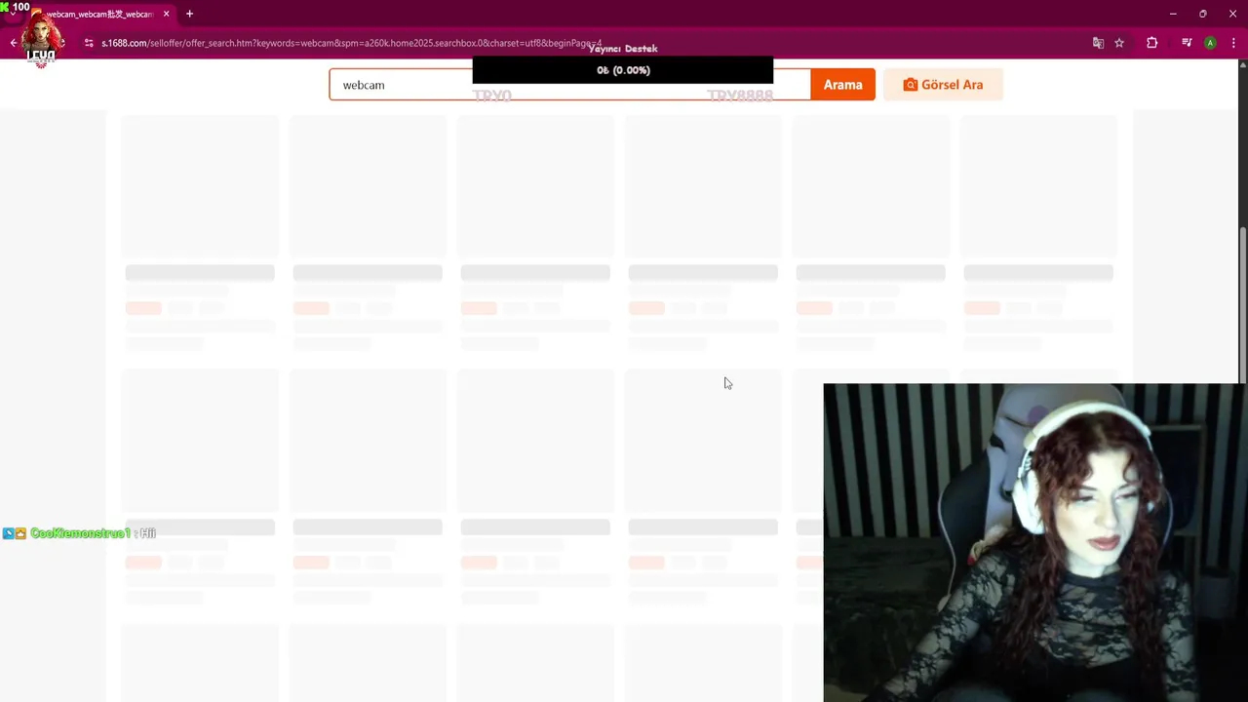Image resolution: width=1248 pixels, height=702 pixels.
Task: Click the orange Arama search button
Action: point(842,85)
